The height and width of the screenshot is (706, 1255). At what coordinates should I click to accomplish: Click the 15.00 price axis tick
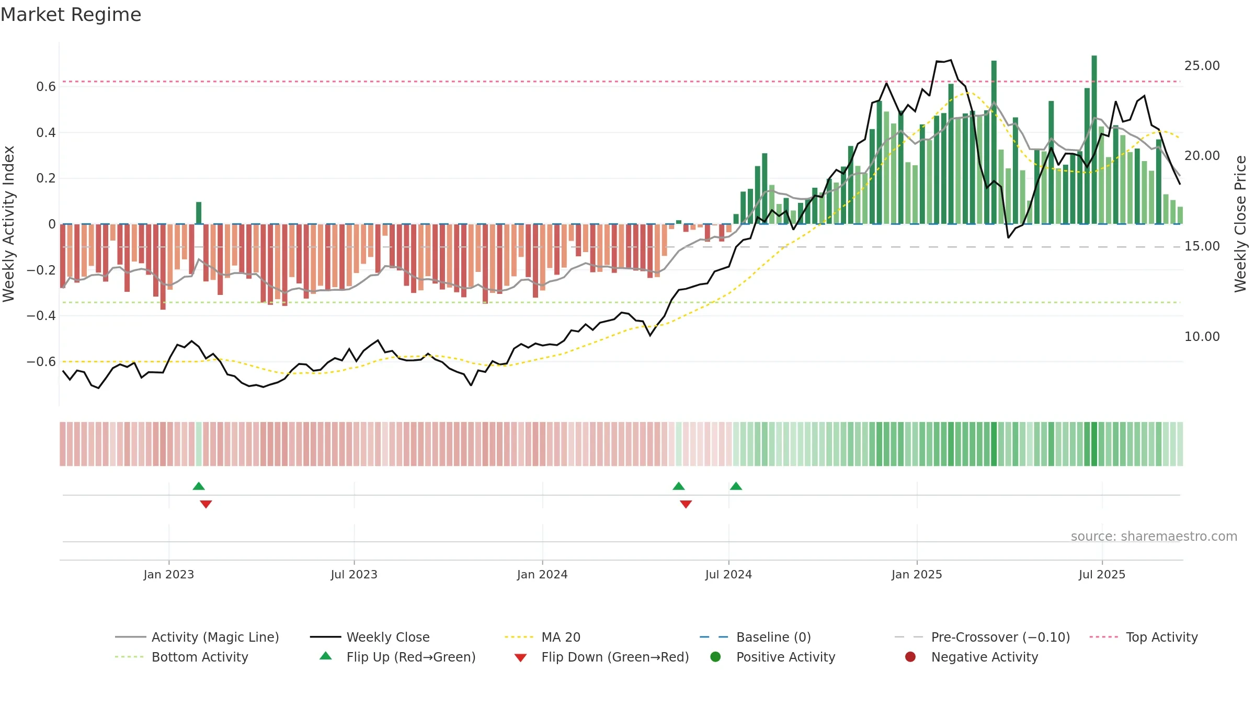1202,246
